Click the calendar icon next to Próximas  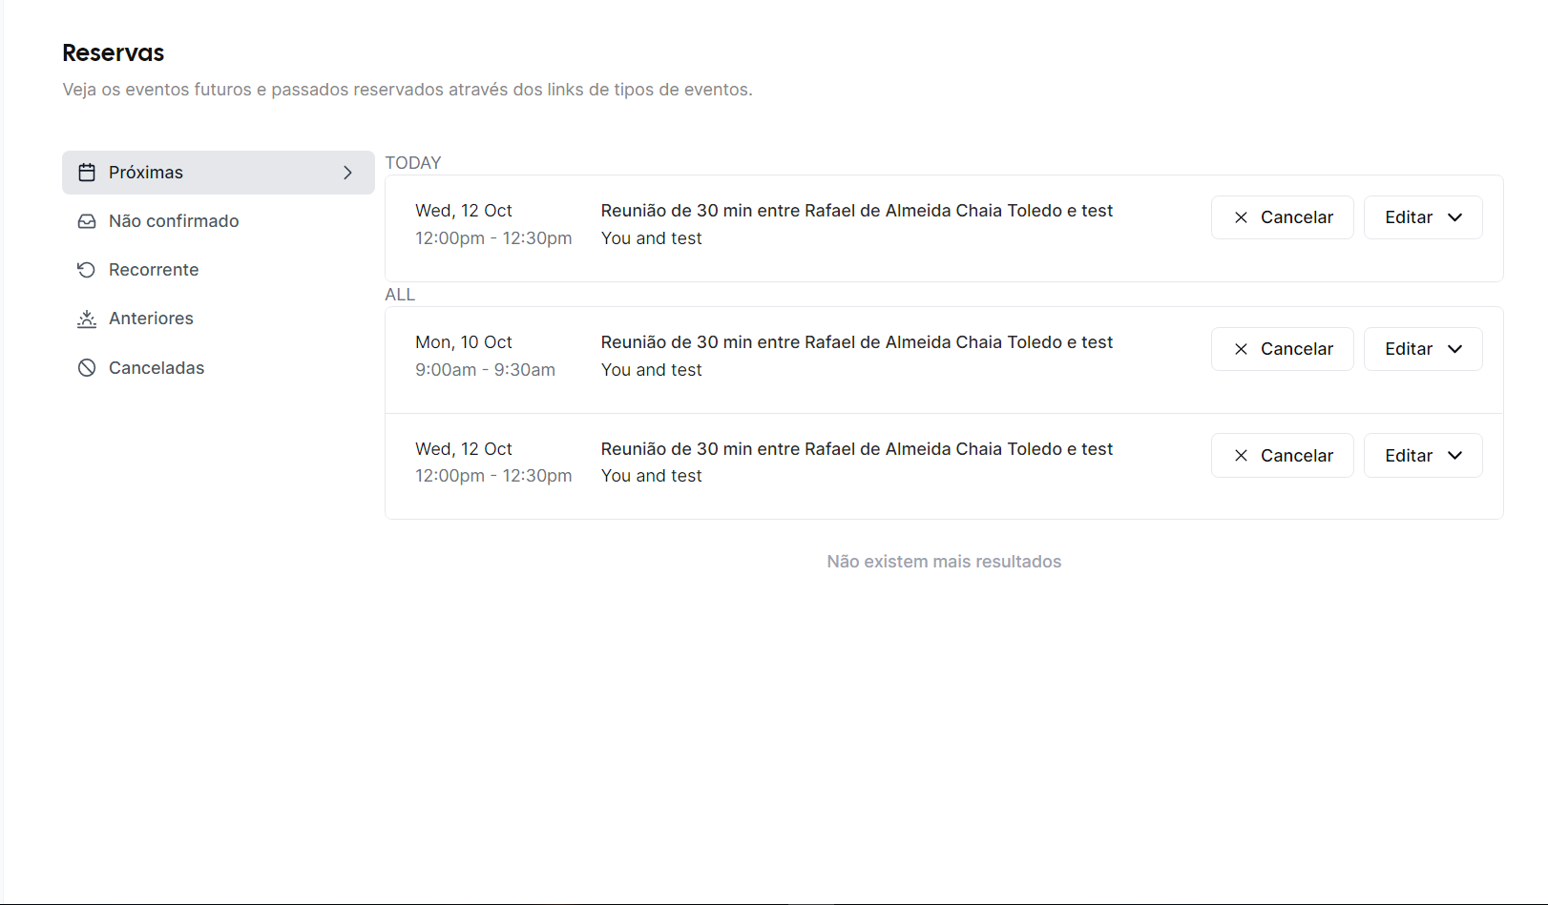[x=87, y=172]
